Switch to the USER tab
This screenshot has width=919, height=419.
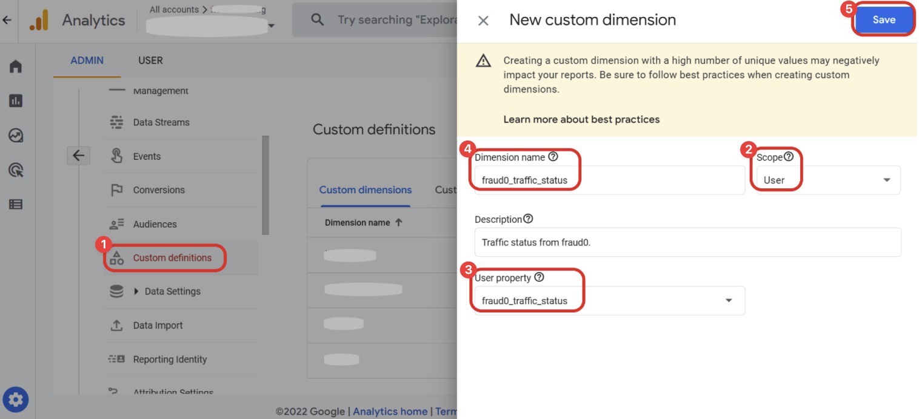[150, 60]
